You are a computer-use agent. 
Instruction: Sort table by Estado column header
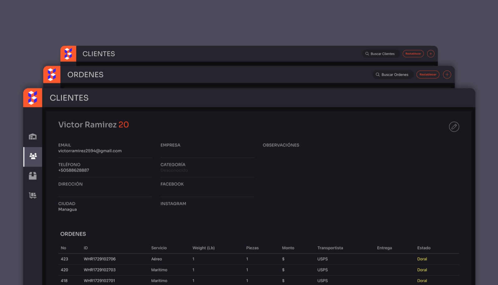424,248
